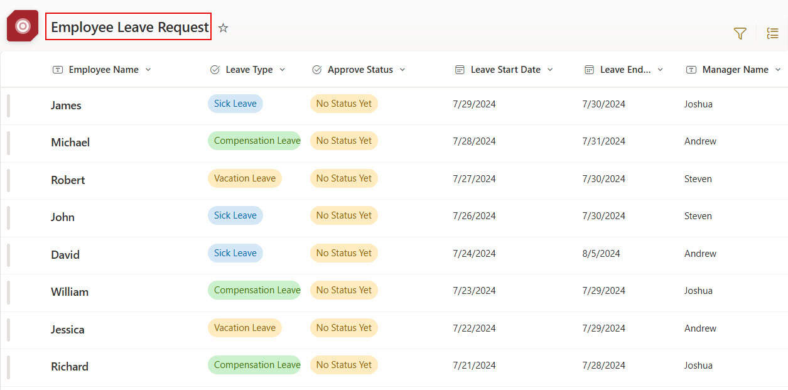The image size is (788, 390).
Task: Select the end date 7/28/2024 cell
Action: (x=603, y=366)
